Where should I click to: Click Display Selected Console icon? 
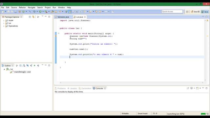click(x=192, y=88)
